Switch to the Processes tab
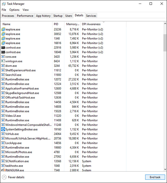Screen dimensions: 167x183 [8, 16]
